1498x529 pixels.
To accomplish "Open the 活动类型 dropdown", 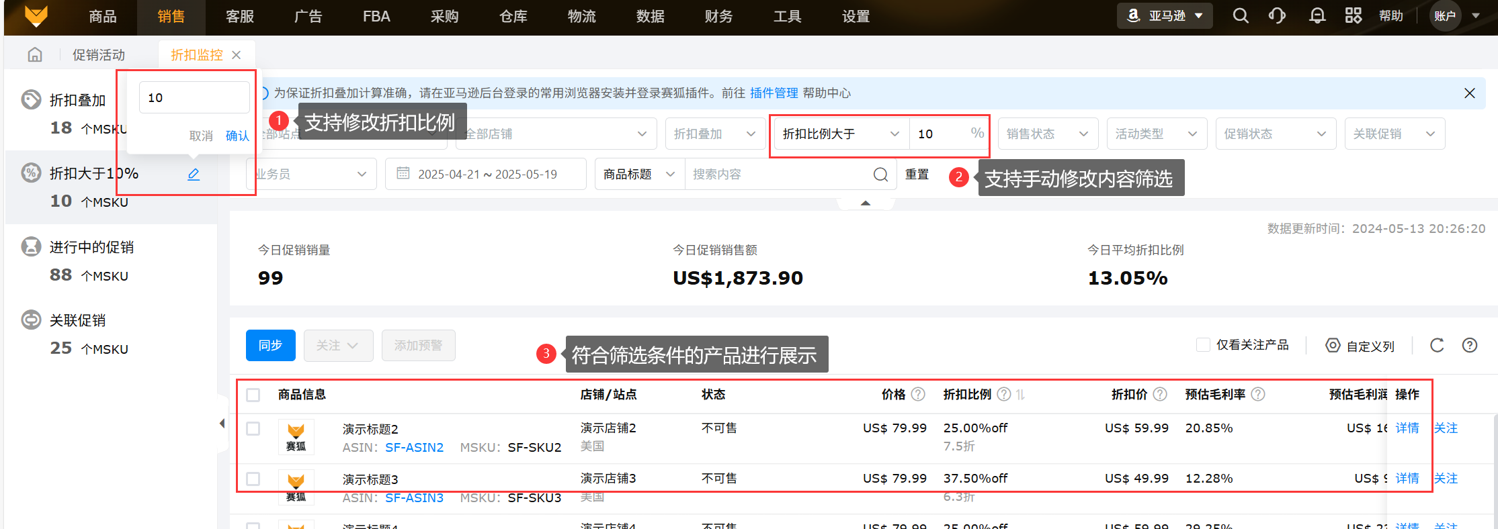I will tap(1157, 134).
